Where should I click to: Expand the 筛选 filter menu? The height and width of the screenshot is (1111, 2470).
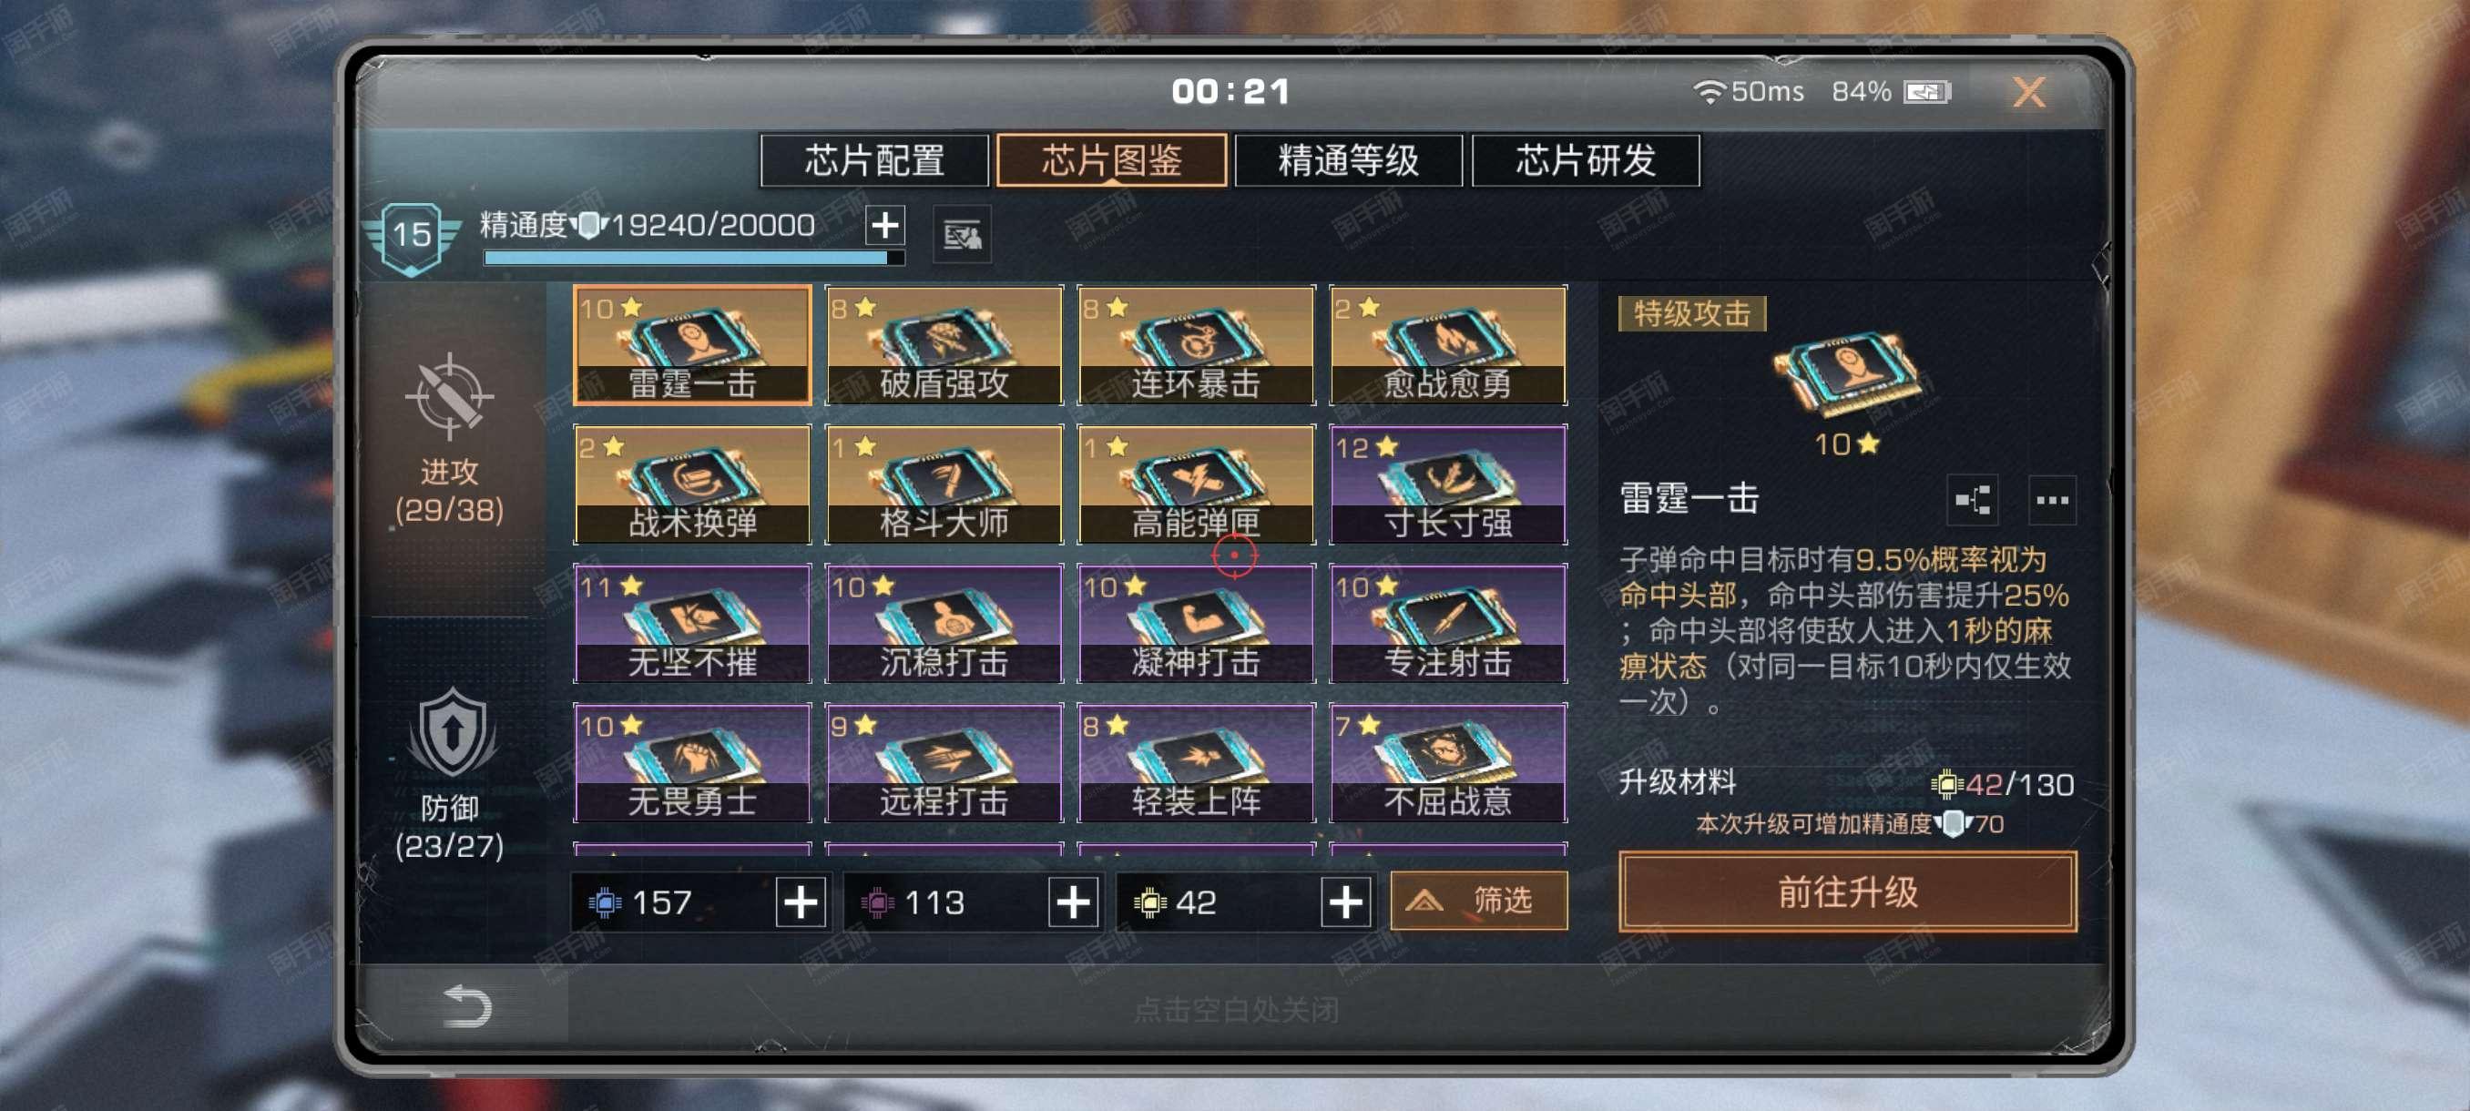(1478, 900)
